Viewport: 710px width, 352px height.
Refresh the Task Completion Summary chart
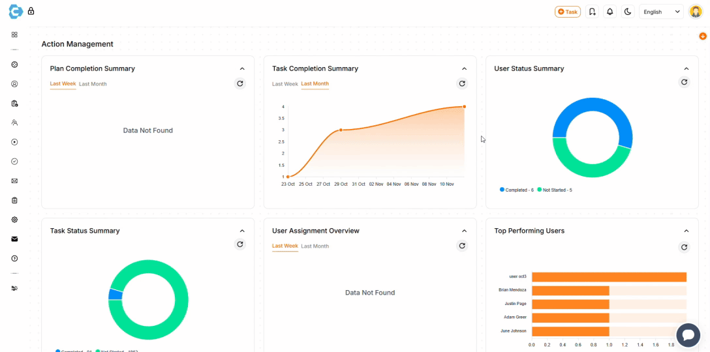(x=462, y=83)
